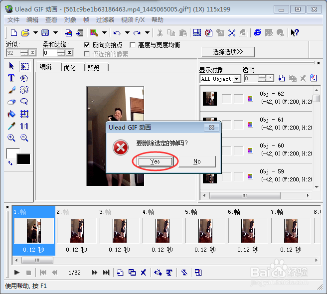Select the Paint brush tool
Image resolution: width=327 pixels, height=294 pixels.
(x=11, y=90)
